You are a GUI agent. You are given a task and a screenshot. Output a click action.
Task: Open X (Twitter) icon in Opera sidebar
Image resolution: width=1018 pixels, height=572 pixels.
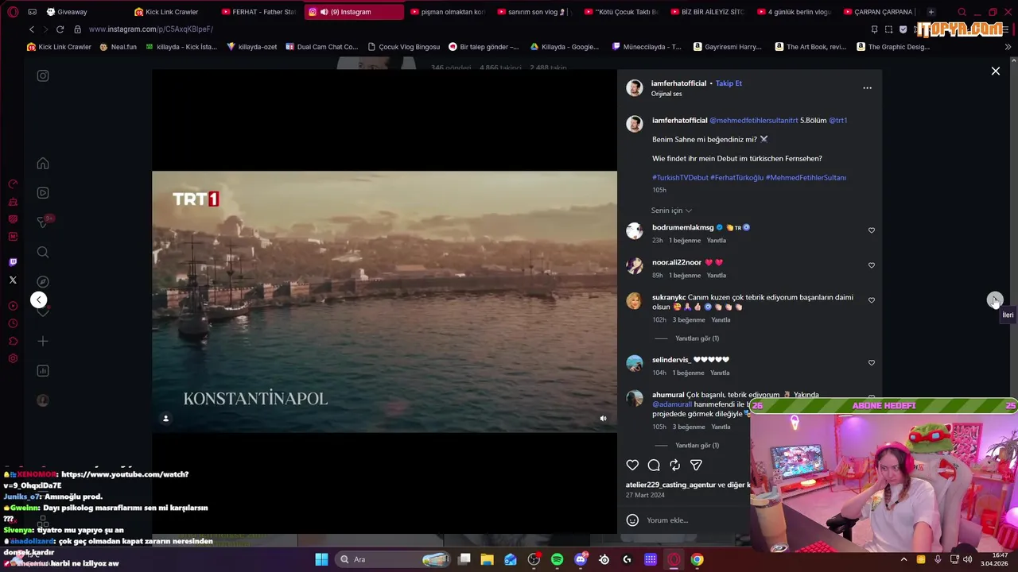coord(13,280)
